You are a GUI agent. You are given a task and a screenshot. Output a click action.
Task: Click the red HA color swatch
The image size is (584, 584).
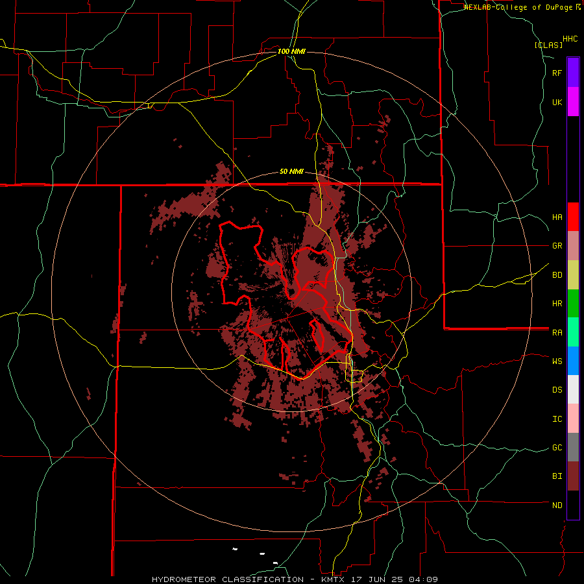click(573, 217)
